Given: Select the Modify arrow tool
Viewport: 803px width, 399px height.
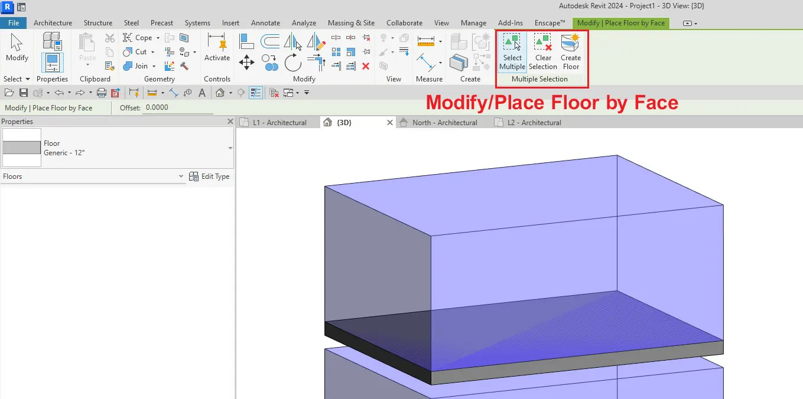Looking at the screenshot, I should tap(17, 47).
